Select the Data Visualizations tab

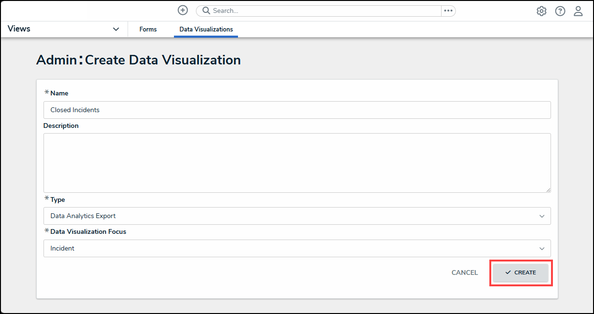click(x=206, y=30)
